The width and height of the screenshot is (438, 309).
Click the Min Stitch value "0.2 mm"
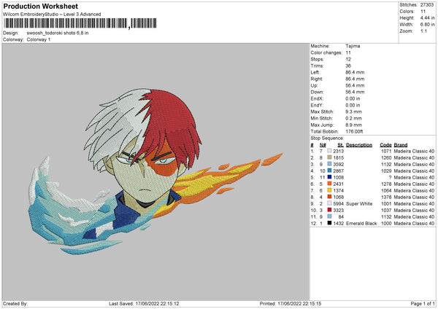[353, 118]
